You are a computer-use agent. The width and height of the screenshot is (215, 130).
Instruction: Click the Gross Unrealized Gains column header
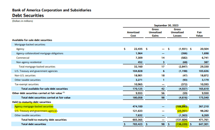pyautogui.click(x=155, y=32)
